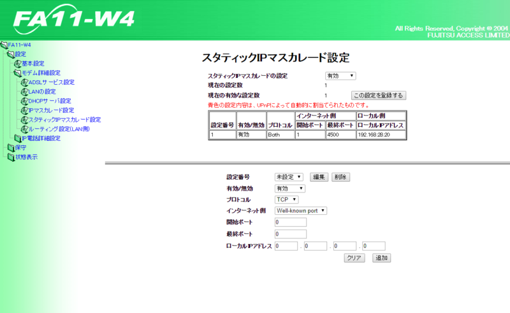Click the icon beside DHCPサーバ設定
The height and width of the screenshot is (313, 510).
pos(25,101)
